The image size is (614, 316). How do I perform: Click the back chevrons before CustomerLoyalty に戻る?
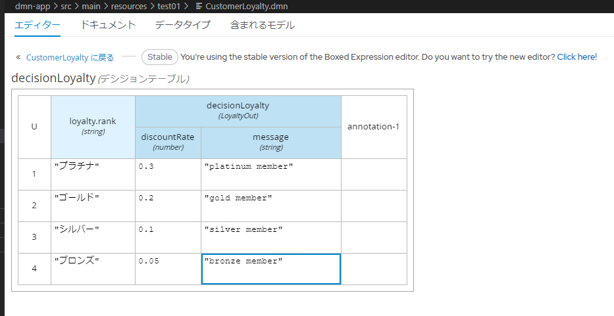click(x=18, y=57)
